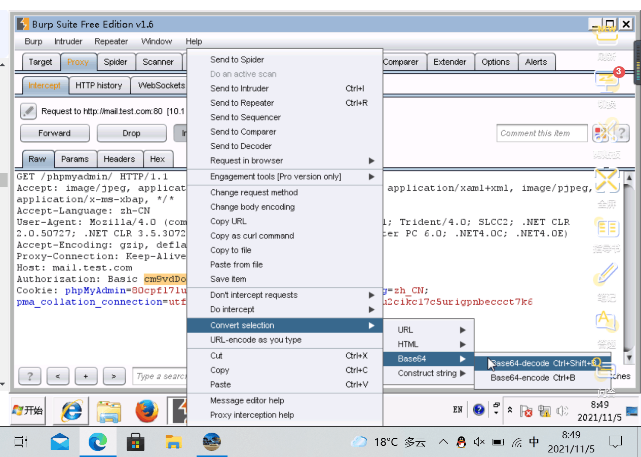The height and width of the screenshot is (457, 641).
Task: Click the 中 input method indicator
Action: [x=534, y=442]
